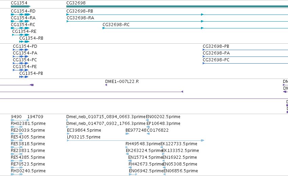The height and width of the screenshot is (176, 288).
Task: Click the LP03215.5prime long alignment line
Action: 136,140
